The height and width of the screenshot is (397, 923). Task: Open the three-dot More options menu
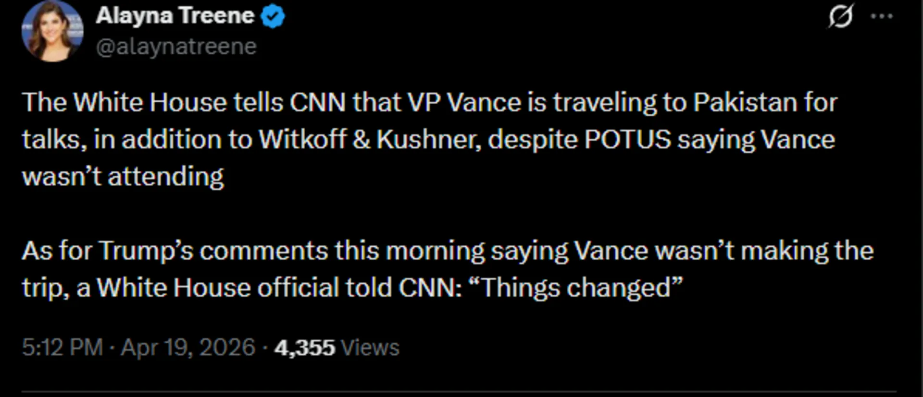click(882, 16)
